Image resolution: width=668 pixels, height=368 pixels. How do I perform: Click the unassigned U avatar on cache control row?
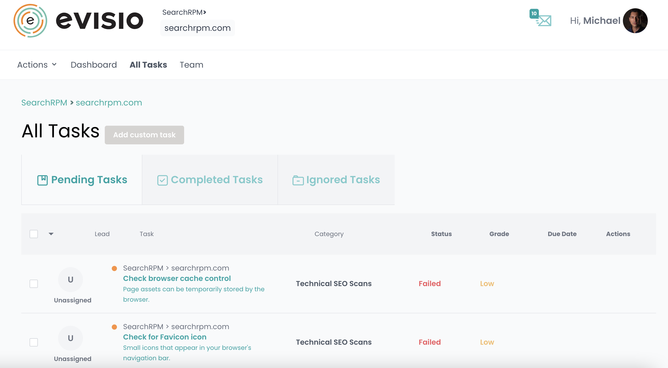(71, 280)
